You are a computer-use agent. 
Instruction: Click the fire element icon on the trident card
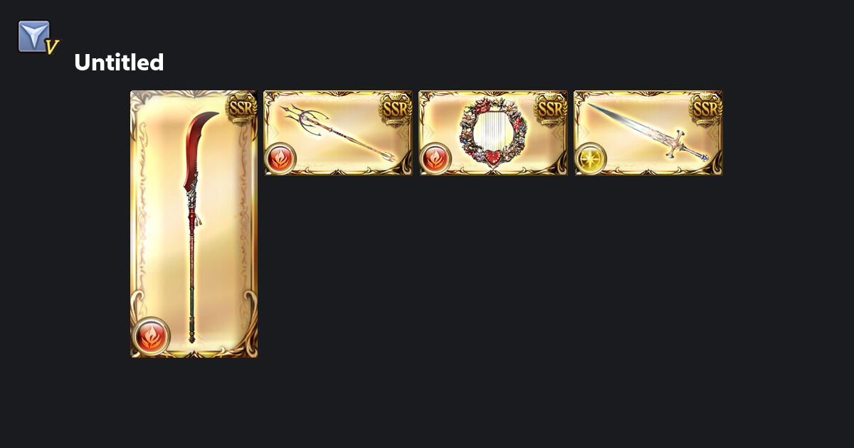pos(280,158)
